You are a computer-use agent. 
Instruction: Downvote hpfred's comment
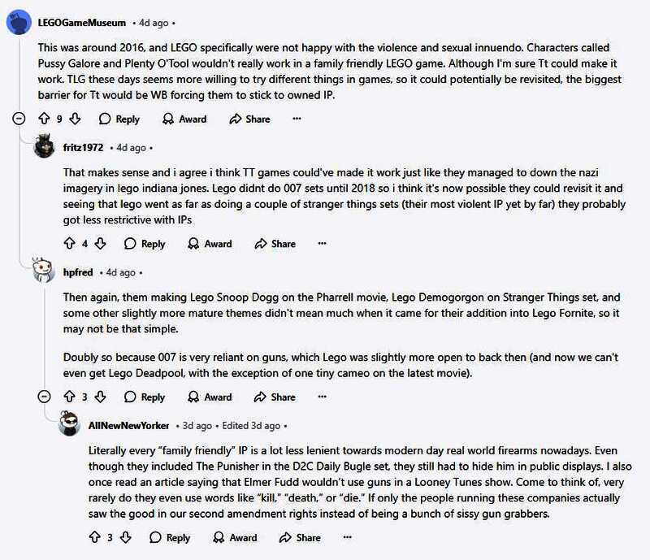101,397
